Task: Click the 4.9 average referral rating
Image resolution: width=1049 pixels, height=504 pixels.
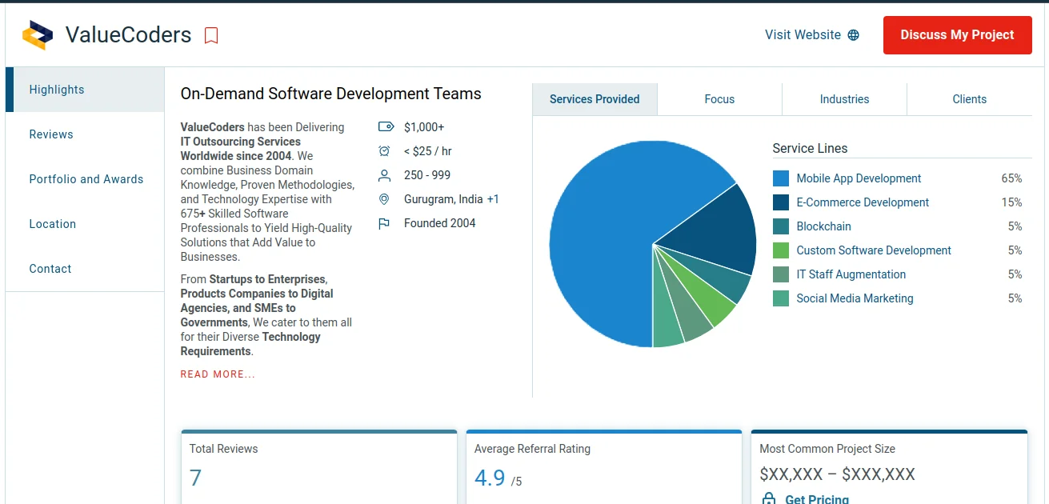Action: coord(490,478)
